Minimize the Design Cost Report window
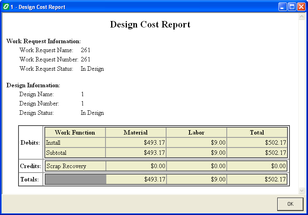This screenshot has width=308, height=215. click(283, 7)
